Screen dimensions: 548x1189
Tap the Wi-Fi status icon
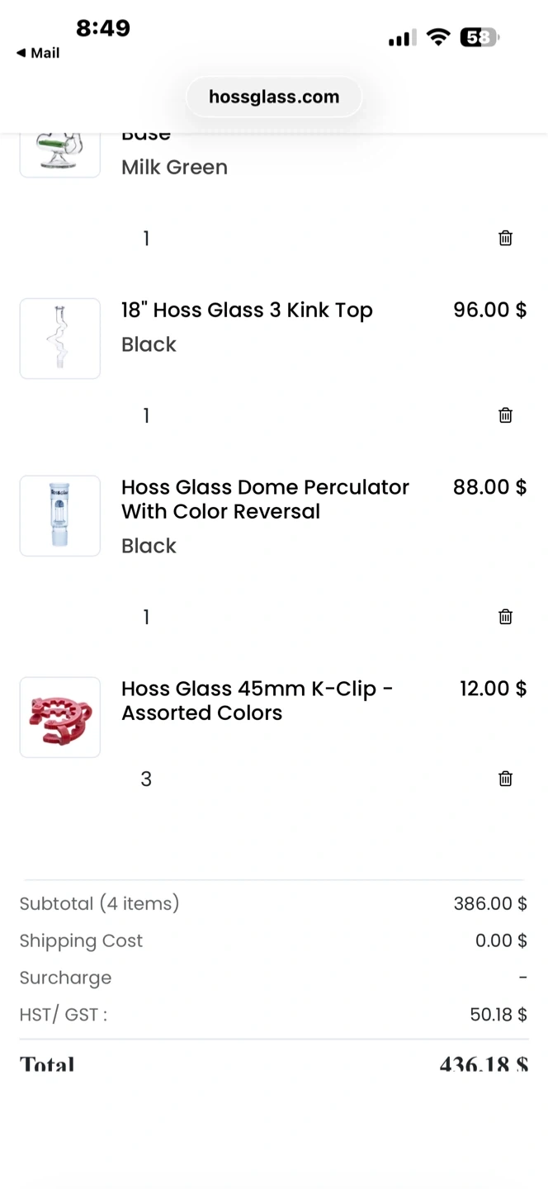(x=438, y=37)
